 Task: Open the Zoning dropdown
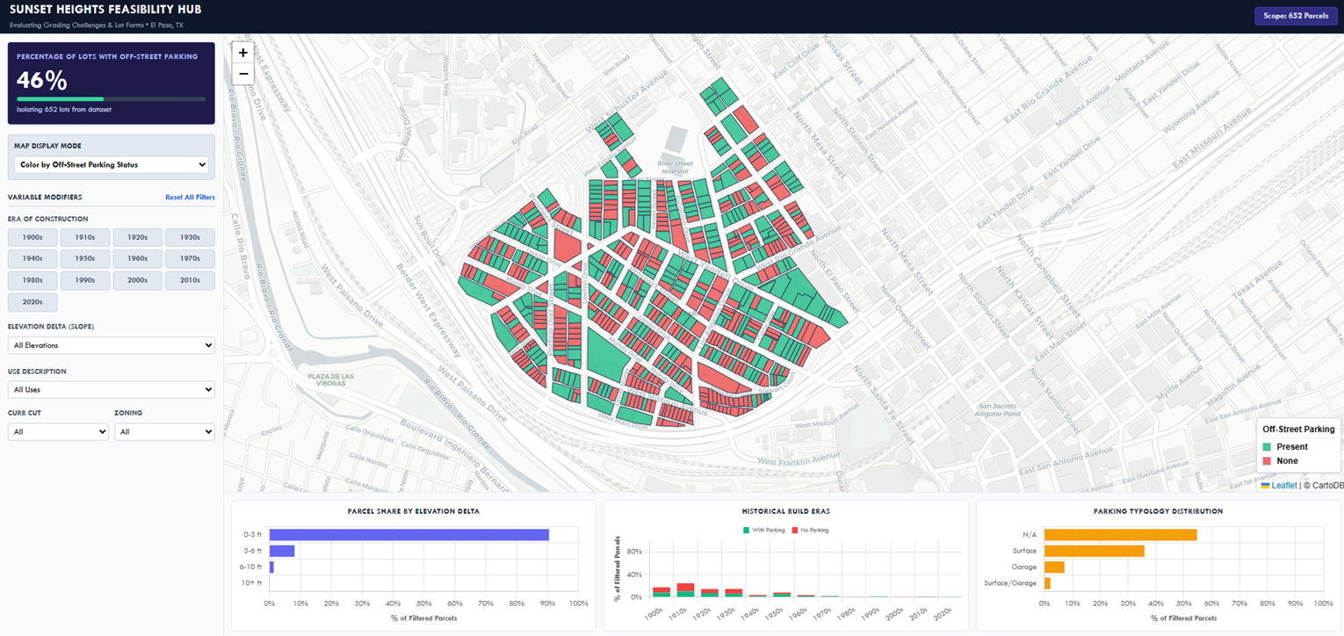pos(164,431)
